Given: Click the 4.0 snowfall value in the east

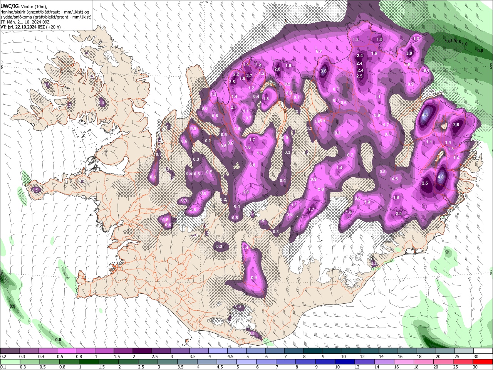Looking at the screenshot, I should pyautogui.click(x=441, y=177).
